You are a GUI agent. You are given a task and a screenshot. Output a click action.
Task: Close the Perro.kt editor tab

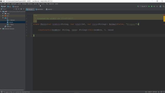click(x=34, y=9)
